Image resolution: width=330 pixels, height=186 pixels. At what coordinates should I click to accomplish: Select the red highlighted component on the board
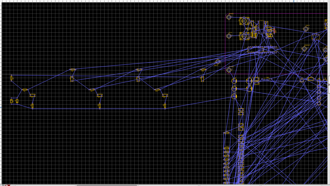274,31
